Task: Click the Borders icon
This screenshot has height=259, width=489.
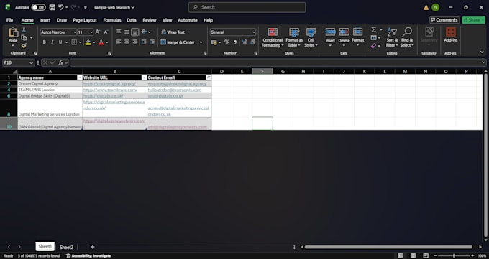Action: tap(74, 42)
